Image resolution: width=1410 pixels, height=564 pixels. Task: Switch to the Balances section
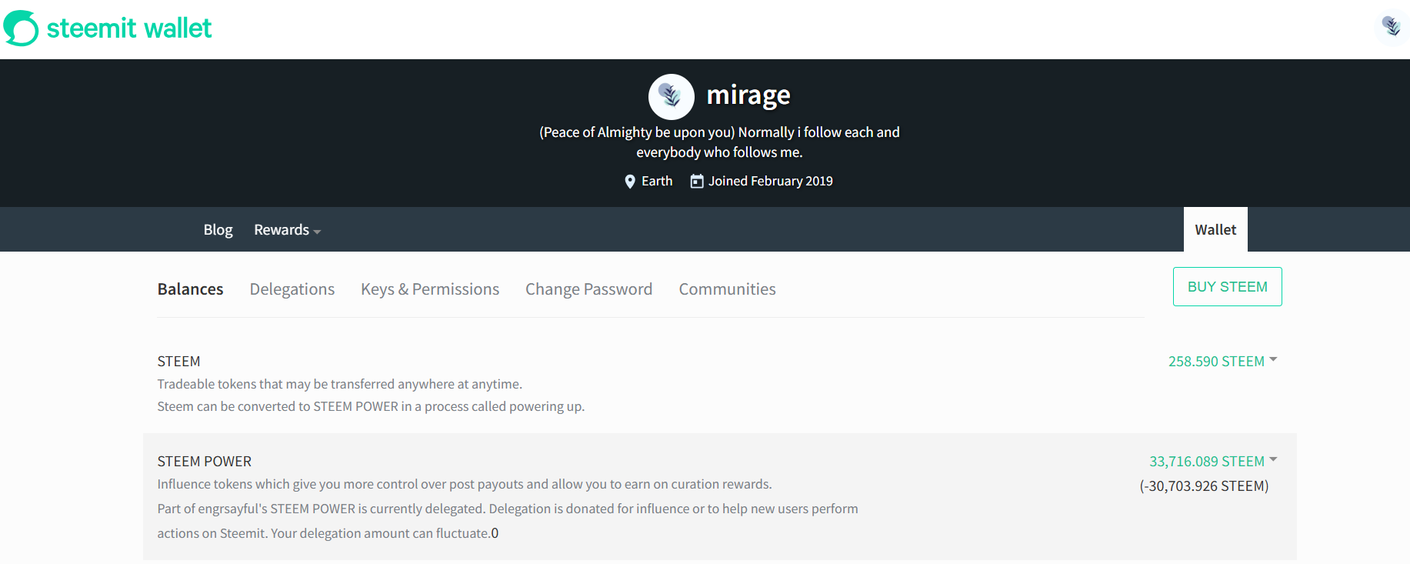tap(190, 289)
